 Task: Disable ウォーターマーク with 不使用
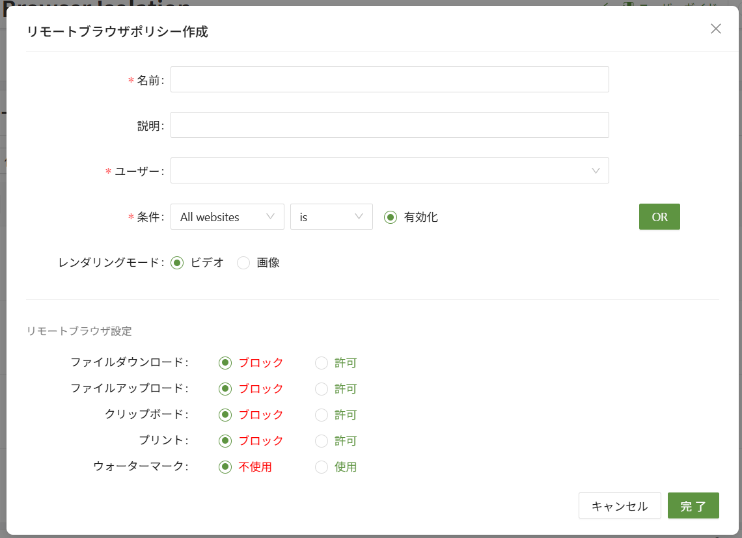pyautogui.click(x=225, y=467)
